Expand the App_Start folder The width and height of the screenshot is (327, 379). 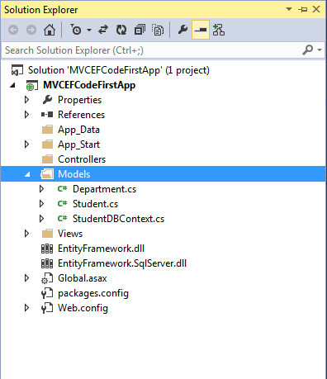[26, 144]
